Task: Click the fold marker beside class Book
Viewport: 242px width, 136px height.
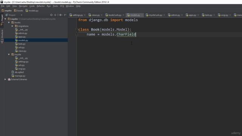Action: coord(76,29)
